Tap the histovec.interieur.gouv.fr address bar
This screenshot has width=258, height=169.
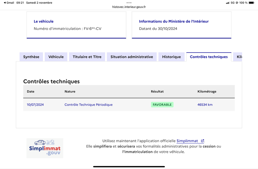coord(129,7)
